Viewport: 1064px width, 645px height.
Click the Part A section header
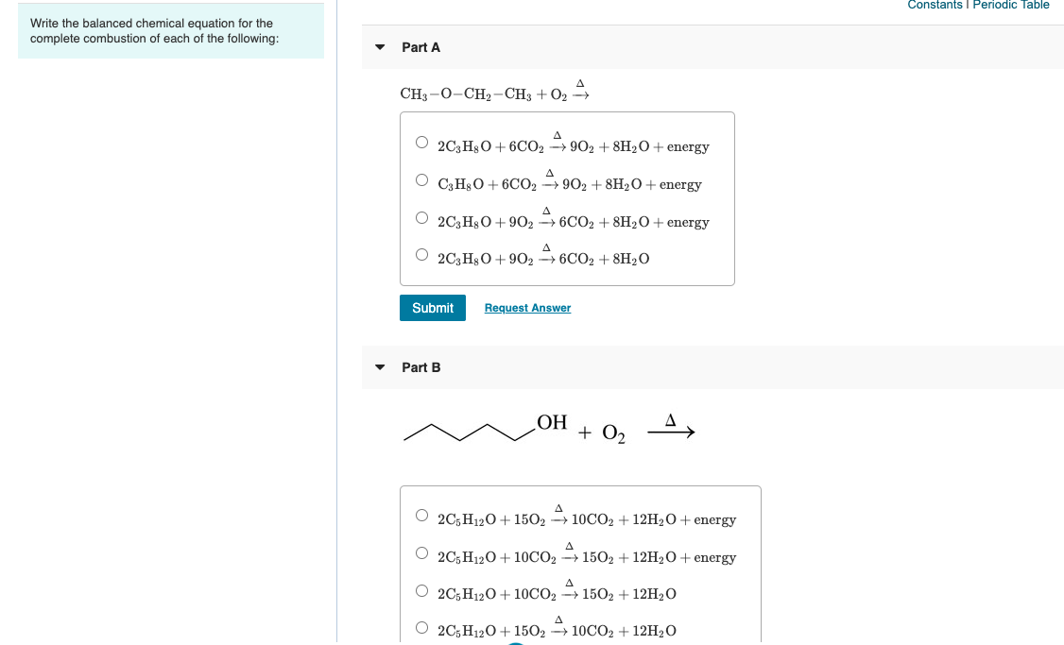(x=420, y=47)
